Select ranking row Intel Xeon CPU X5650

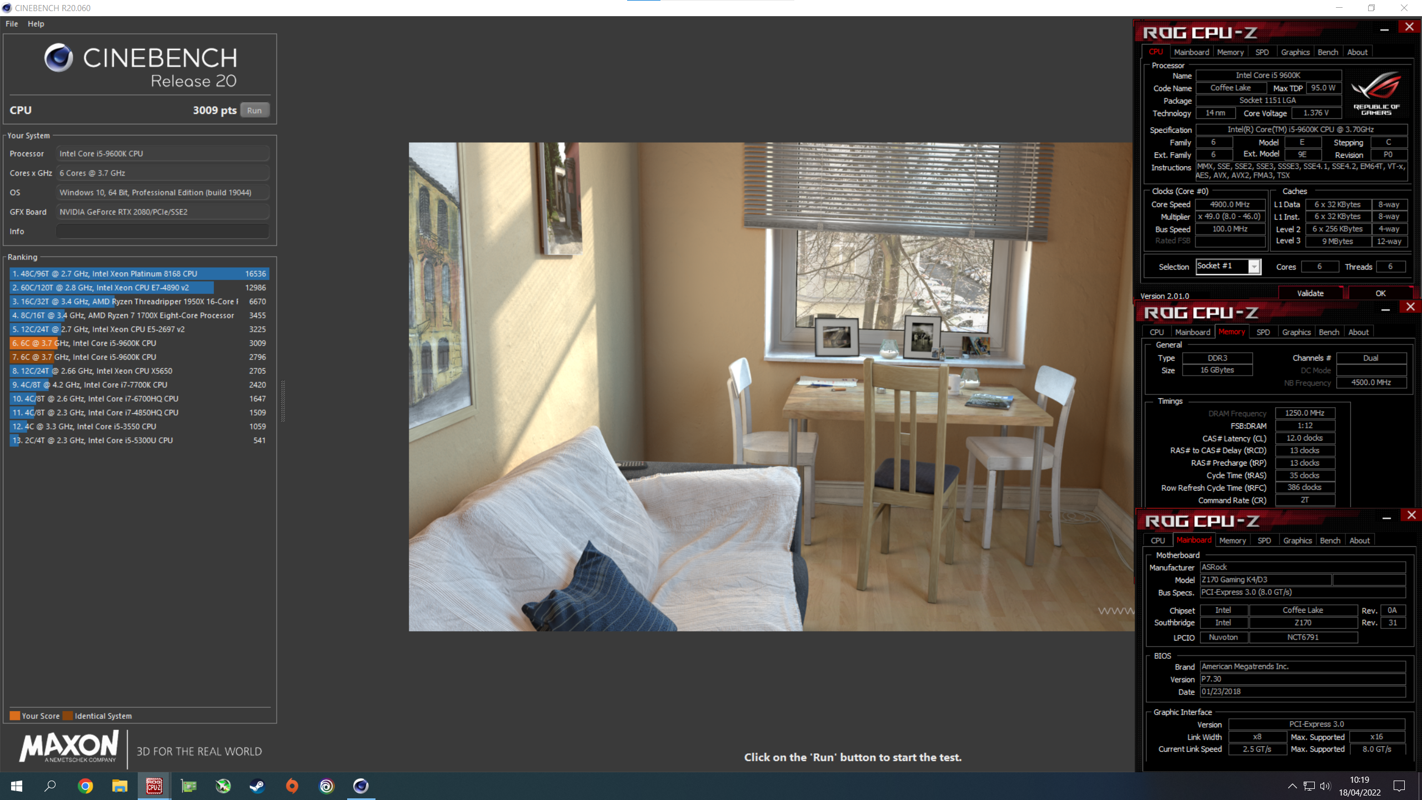(139, 371)
